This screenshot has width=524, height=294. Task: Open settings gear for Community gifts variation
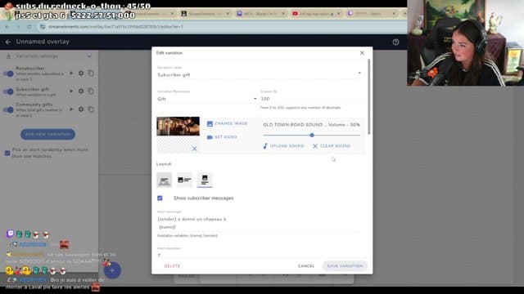81,109
